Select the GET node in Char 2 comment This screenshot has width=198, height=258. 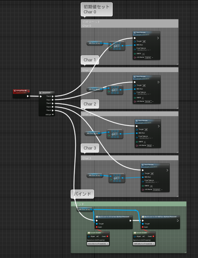115,134
